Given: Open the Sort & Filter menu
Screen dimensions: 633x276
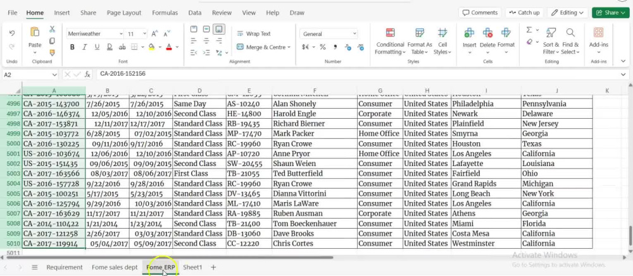Looking at the screenshot, I should point(551,42).
